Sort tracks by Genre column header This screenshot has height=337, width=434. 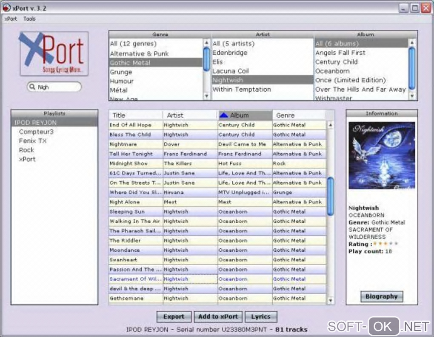299,115
